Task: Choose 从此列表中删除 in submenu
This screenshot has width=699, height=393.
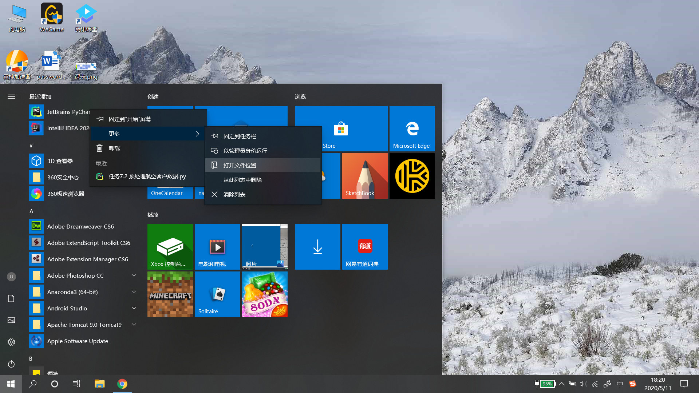Action: [263, 180]
